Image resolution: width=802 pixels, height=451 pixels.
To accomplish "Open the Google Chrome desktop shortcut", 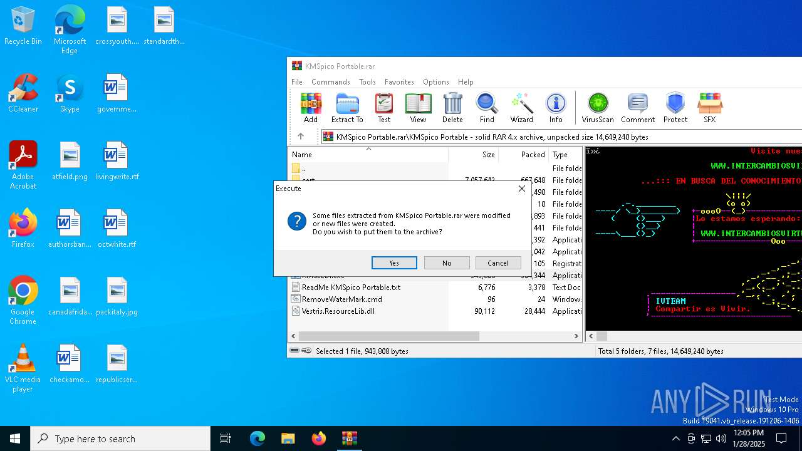I will pos(23,301).
